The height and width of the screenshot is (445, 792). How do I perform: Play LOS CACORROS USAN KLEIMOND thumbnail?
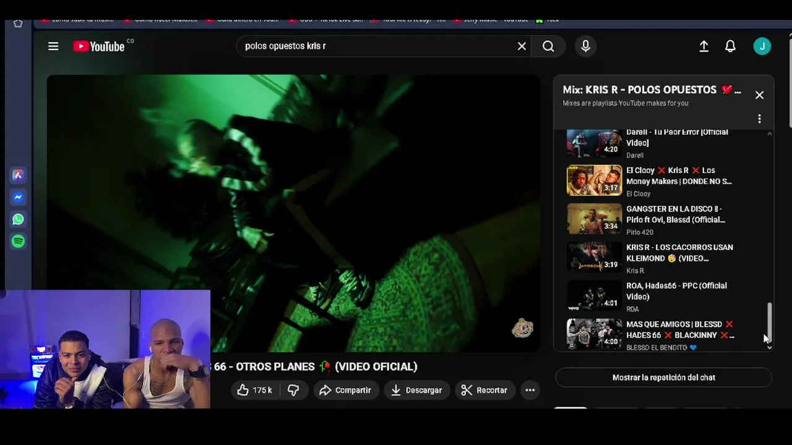click(x=594, y=257)
